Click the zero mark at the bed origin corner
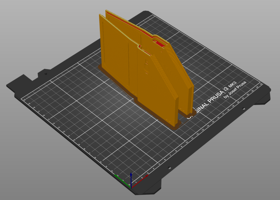 (x=129, y=184)
